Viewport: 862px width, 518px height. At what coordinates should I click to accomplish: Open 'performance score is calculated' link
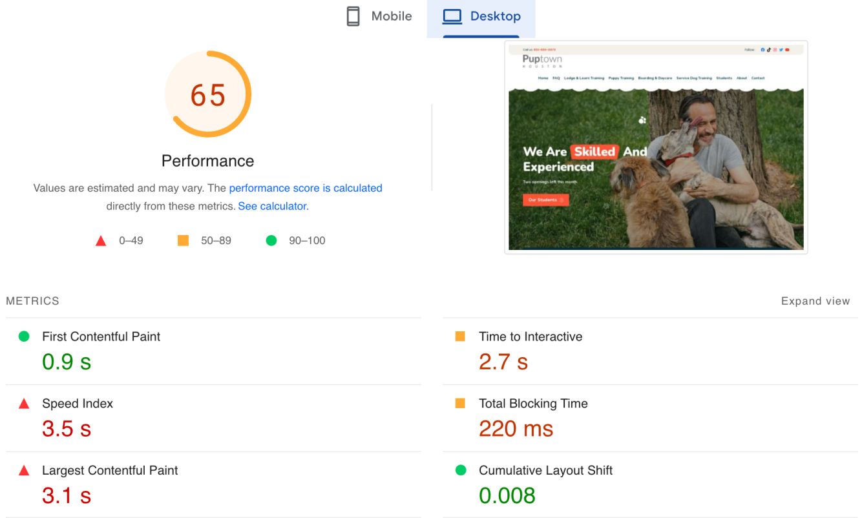(306, 188)
